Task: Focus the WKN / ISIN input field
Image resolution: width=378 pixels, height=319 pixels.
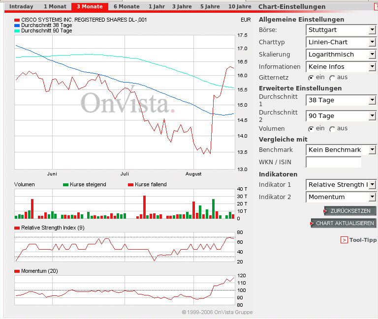Action: [x=334, y=162]
